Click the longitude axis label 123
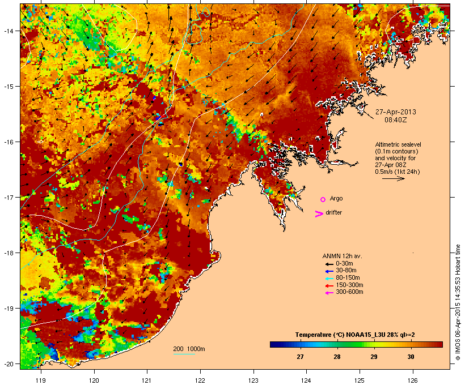465x385 pixels. 253,380
